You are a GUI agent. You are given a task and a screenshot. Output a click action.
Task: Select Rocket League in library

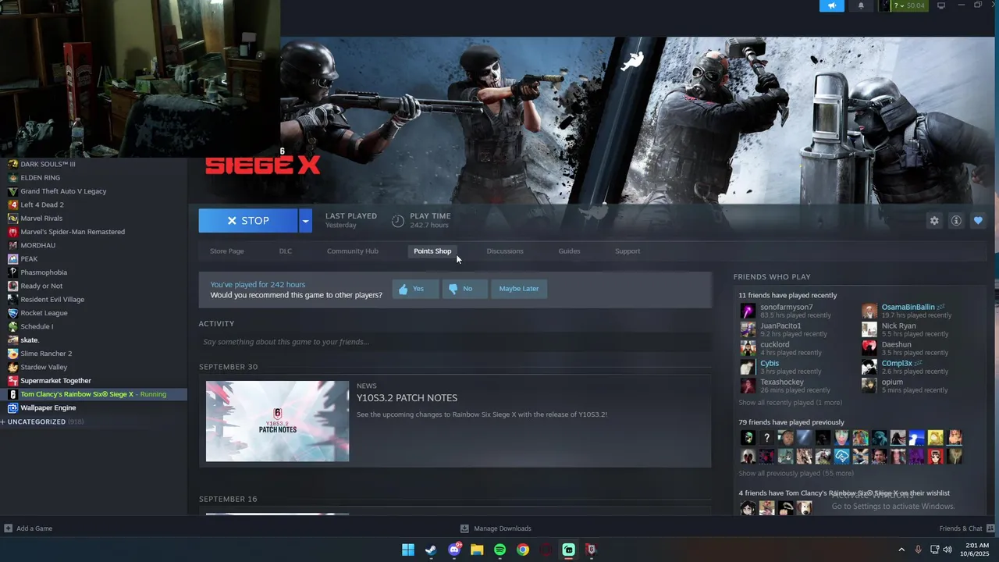[x=44, y=313]
